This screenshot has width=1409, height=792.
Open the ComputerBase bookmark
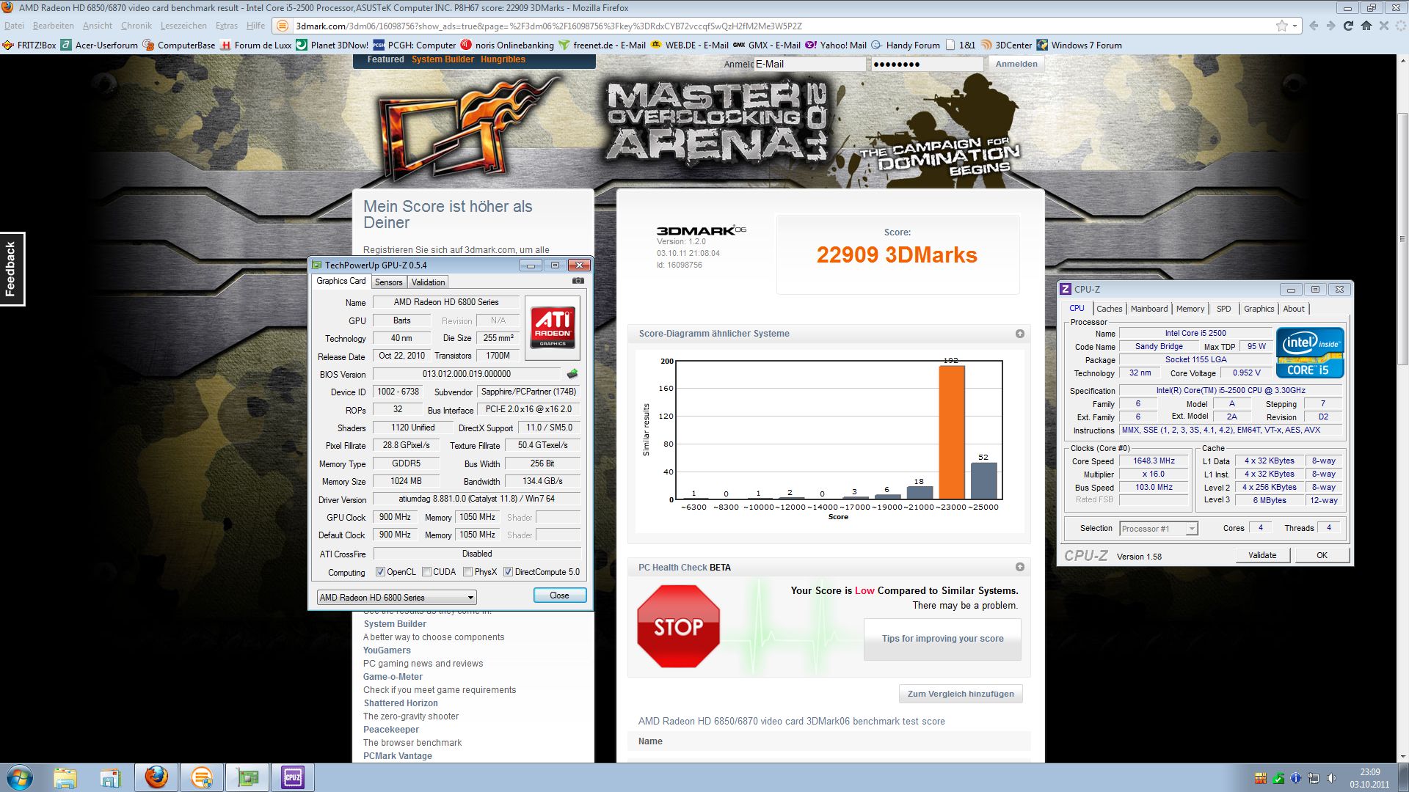(x=179, y=45)
